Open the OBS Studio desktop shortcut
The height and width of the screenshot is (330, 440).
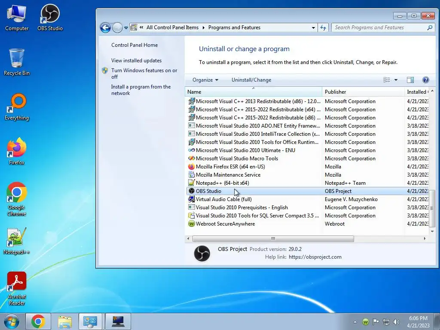[50, 17]
